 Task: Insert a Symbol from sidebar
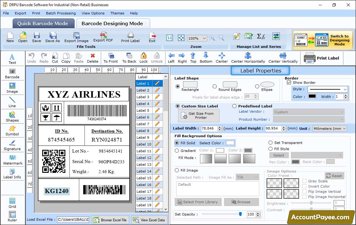12,131
